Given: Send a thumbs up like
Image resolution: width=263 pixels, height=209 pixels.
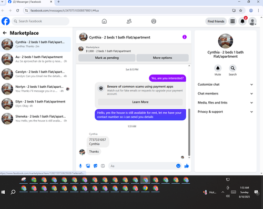Looking at the screenshot, I should 187,166.
